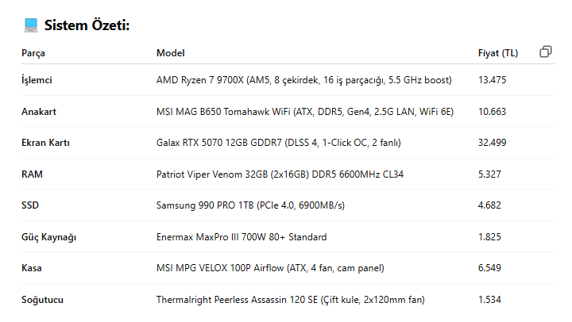Select the Patriot Viper Venom RAM cell
572x322 pixels.
click(x=280, y=174)
